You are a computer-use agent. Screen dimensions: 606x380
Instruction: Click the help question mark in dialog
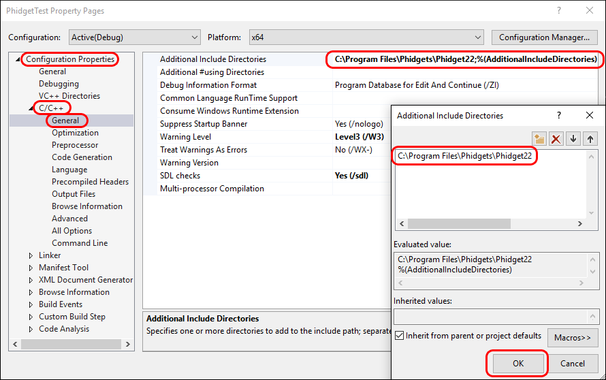pyautogui.click(x=559, y=116)
